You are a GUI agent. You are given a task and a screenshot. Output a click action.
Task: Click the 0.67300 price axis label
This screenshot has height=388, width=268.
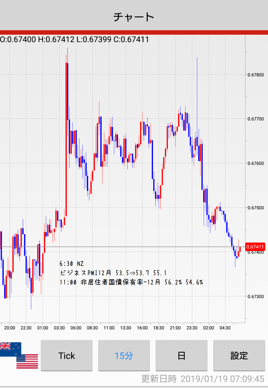pyautogui.click(x=255, y=296)
